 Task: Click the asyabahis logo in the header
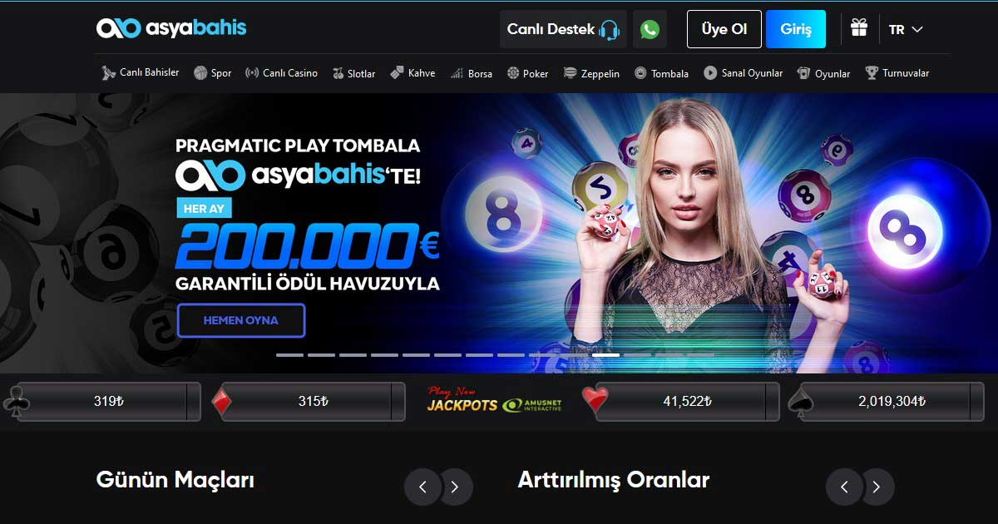171,28
